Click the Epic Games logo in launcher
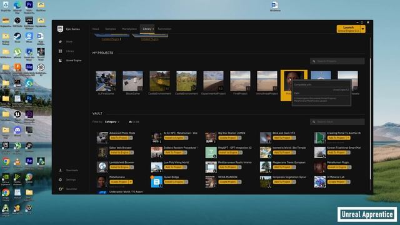This screenshot has width=400, height=225. tap(60, 29)
